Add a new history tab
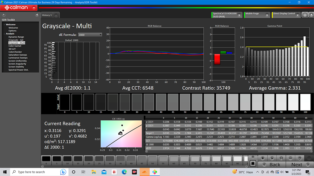Screen dimensions: 314x176 (56, 15)
